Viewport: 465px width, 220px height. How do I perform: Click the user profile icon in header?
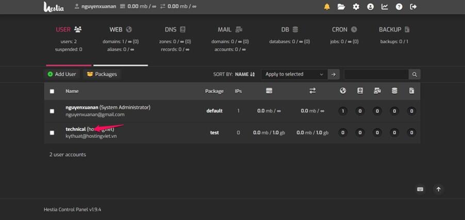point(370,7)
